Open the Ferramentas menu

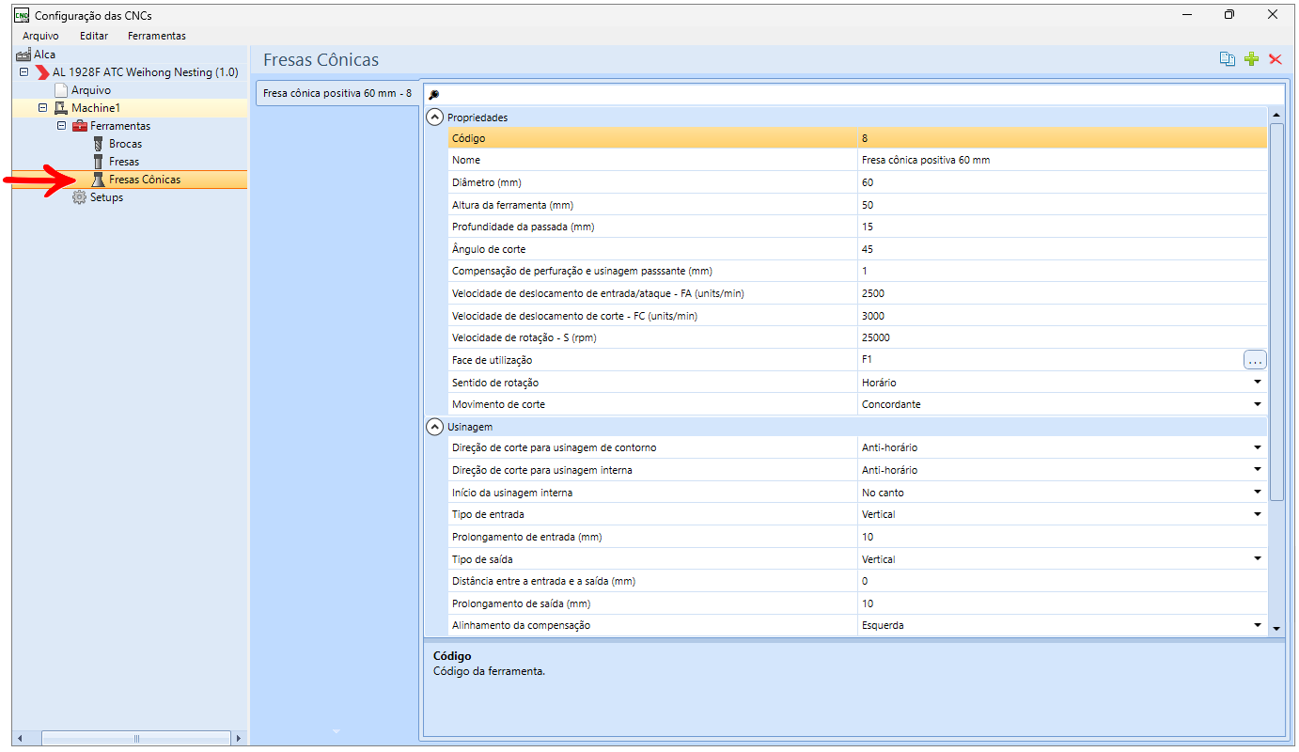tap(157, 36)
